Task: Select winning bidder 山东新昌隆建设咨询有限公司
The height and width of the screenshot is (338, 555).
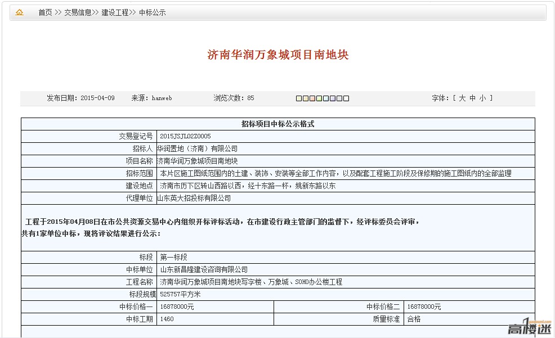Action: coord(204,269)
